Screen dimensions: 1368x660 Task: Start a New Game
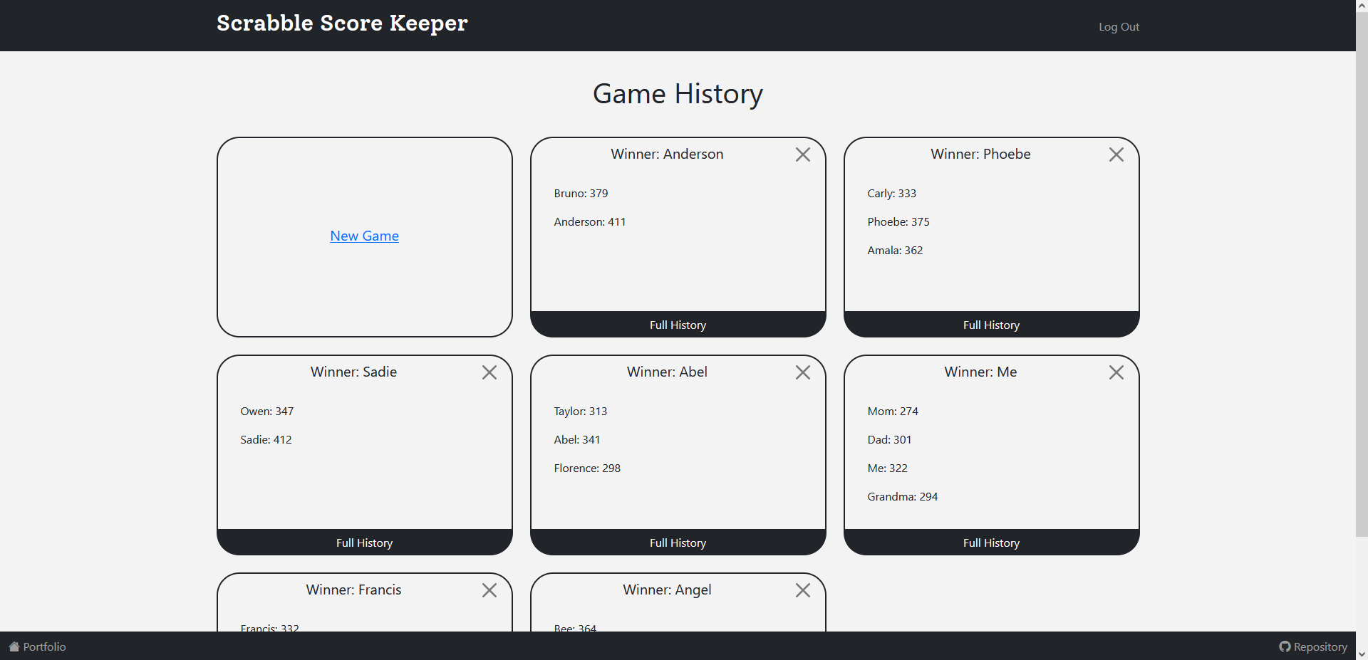(364, 236)
